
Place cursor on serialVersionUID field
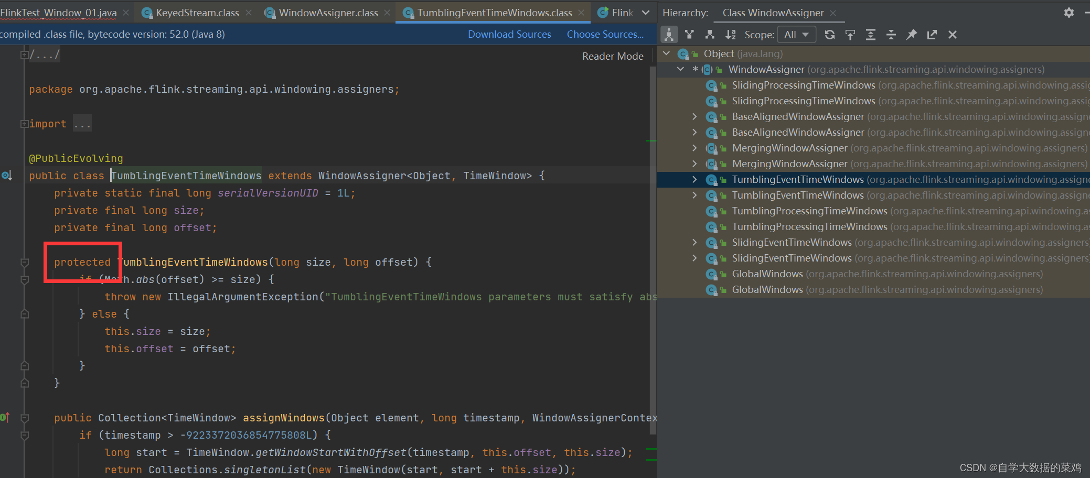click(x=268, y=193)
